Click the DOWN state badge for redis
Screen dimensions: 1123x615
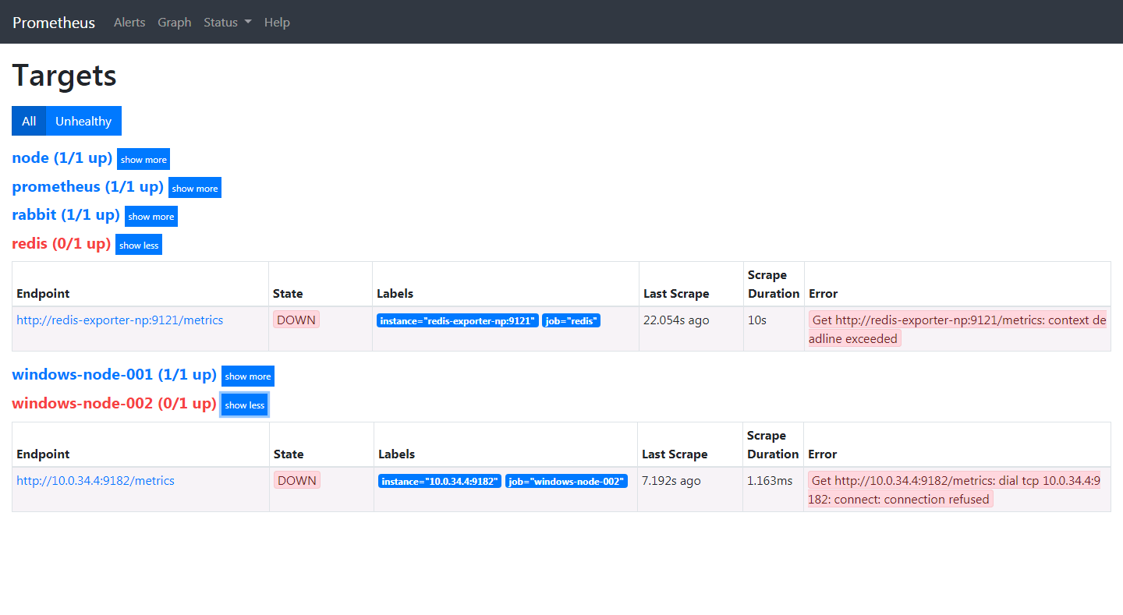[296, 320]
